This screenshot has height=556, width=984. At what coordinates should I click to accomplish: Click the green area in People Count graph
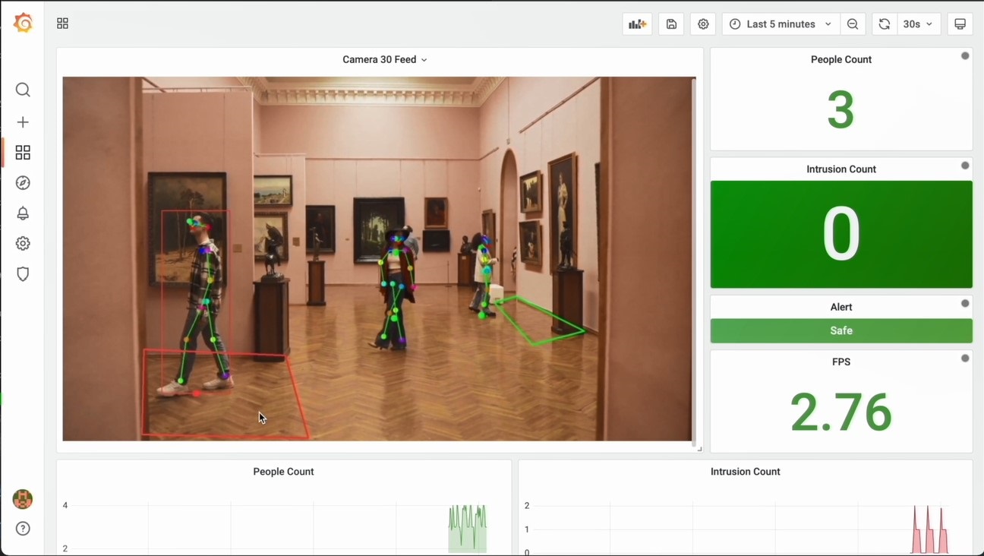pos(468,529)
